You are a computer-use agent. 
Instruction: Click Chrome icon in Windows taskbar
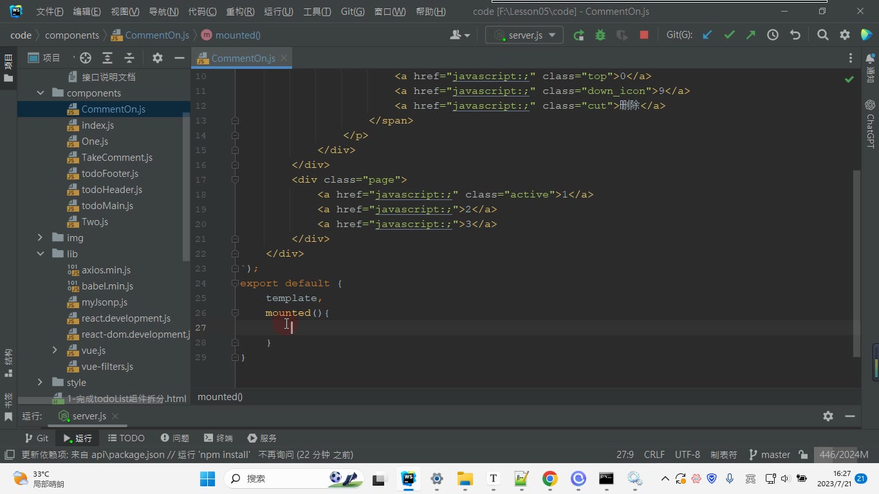(550, 479)
